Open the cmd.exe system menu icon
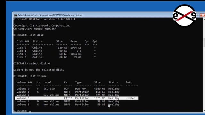205x115 pixels. (15, 15)
